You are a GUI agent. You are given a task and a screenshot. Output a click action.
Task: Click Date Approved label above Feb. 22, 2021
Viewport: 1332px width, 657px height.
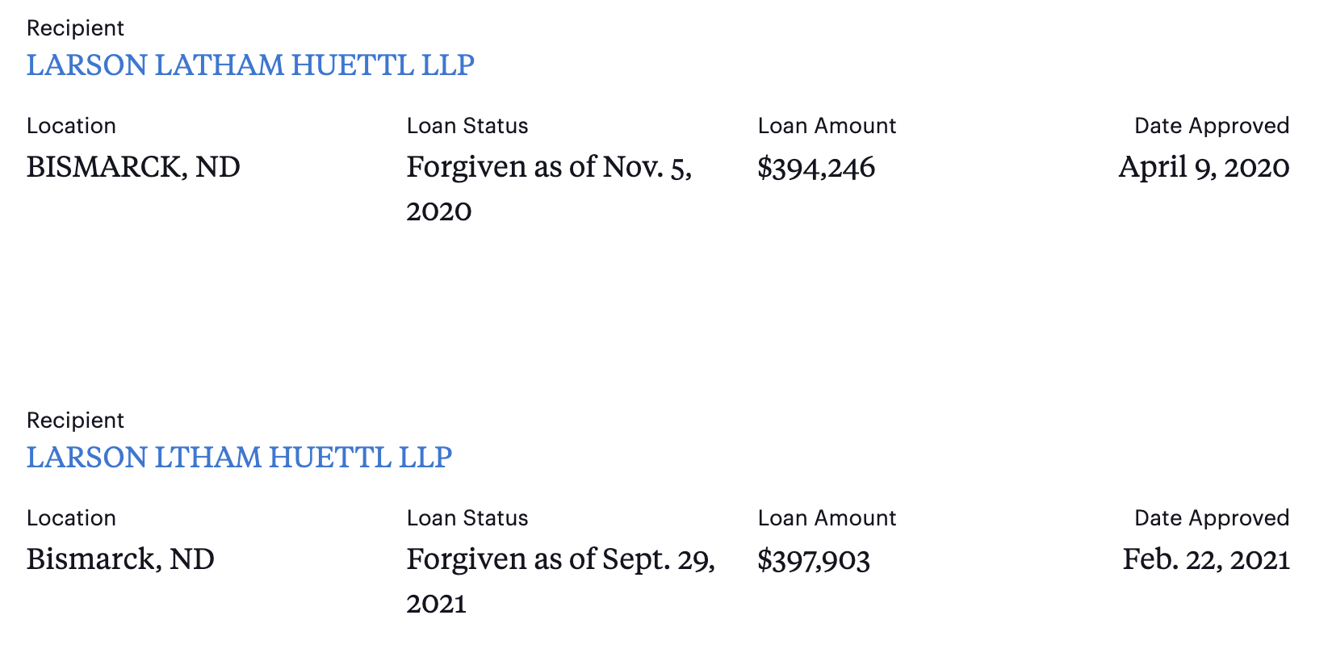1212,518
